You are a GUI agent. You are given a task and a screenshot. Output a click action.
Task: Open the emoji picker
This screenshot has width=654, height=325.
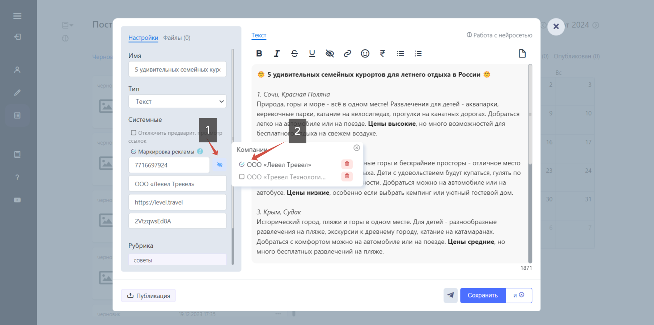[365, 53]
